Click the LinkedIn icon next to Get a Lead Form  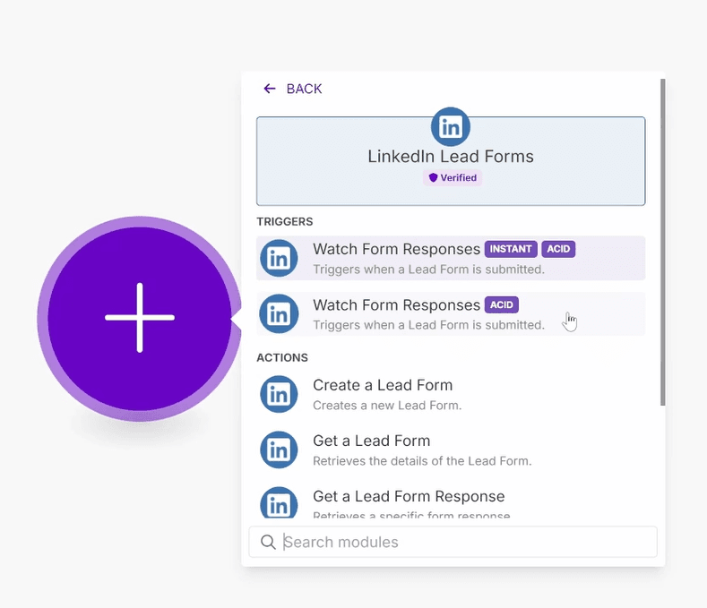(279, 450)
